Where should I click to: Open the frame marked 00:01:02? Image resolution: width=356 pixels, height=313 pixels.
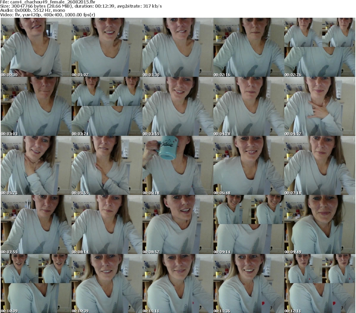click(x=107, y=47)
